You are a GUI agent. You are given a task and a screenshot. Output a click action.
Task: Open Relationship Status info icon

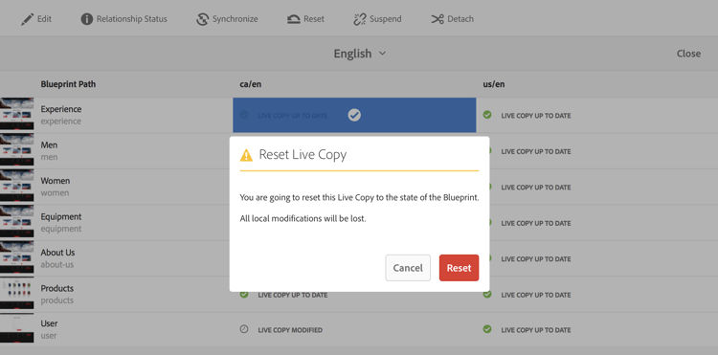(x=86, y=19)
